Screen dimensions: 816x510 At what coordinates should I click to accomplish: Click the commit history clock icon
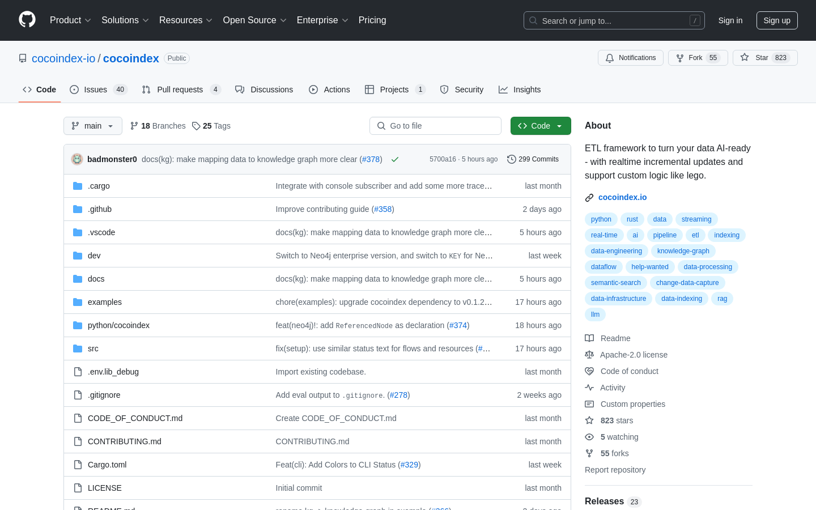click(x=512, y=159)
